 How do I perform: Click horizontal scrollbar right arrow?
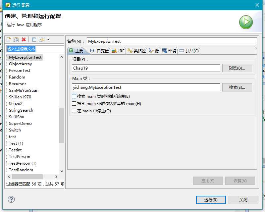click(x=56, y=177)
